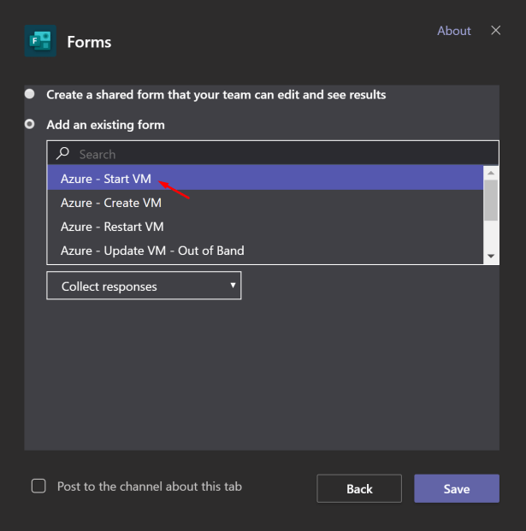Focus the Search forms input field
This screenshot has height=531, width=526.
click(273, 154)
